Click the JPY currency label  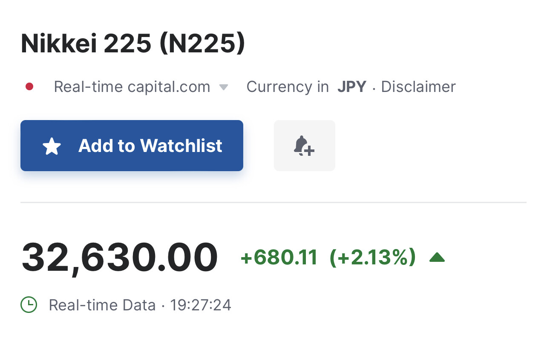click(352, 87)
